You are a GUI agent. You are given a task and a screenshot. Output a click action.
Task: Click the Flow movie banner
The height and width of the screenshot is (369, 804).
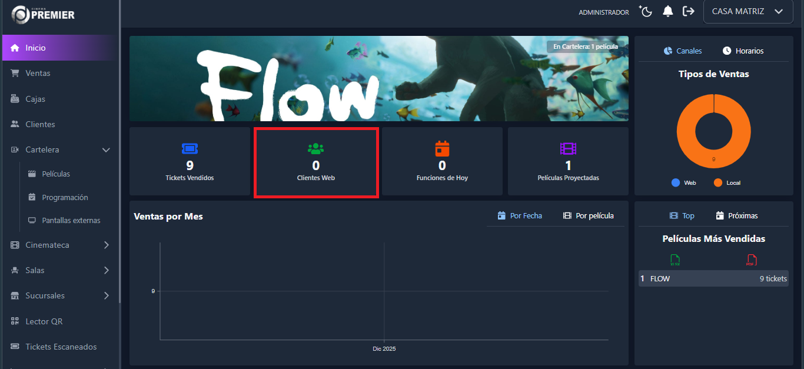378,78
